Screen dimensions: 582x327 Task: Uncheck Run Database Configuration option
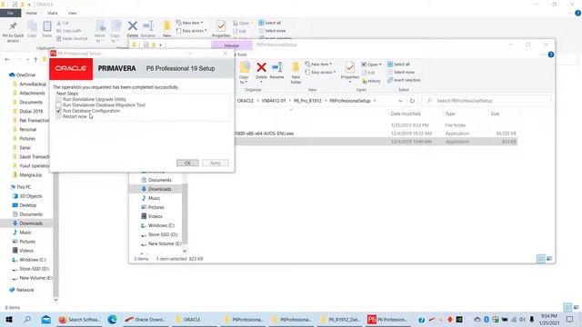point(58,111)
